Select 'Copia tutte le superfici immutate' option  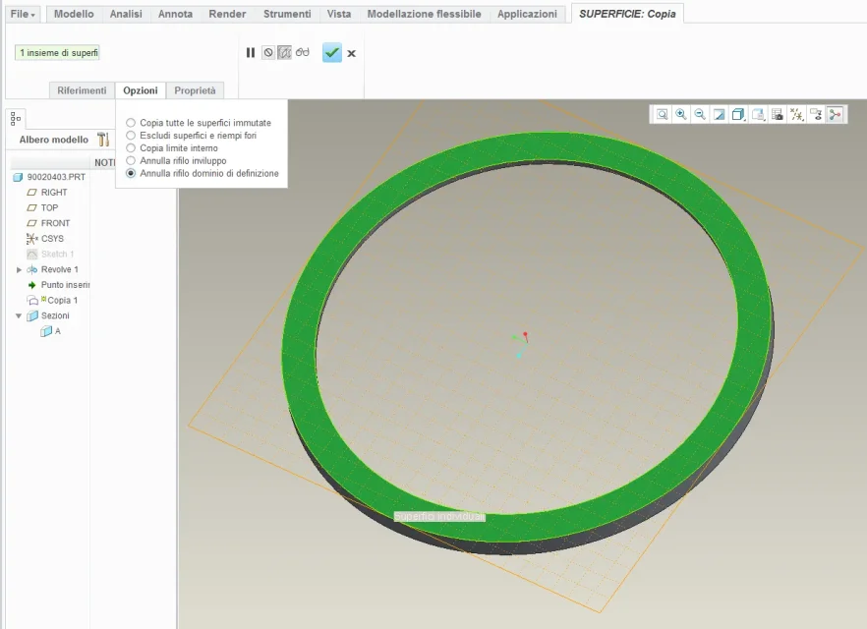pos(131,123)
